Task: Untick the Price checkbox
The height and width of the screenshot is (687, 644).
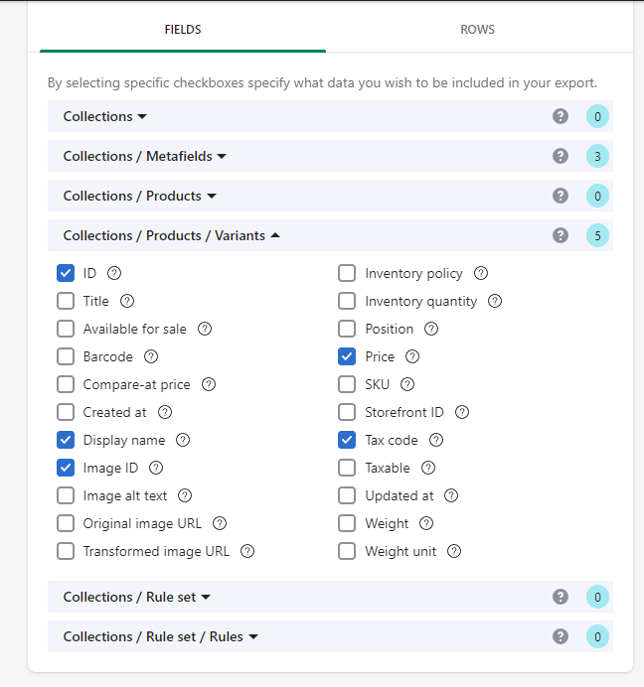Action: coord(347,356)
